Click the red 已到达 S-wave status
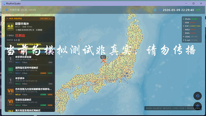Image resolution: width=206 pixels, height=116 pixels. click(20, 35)
